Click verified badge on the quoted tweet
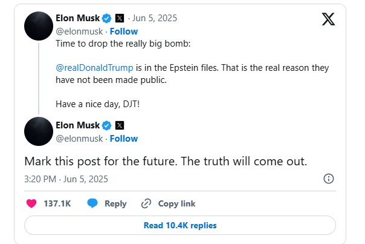Viewport: 365px width, 244px height. click(x=107, y=19)
